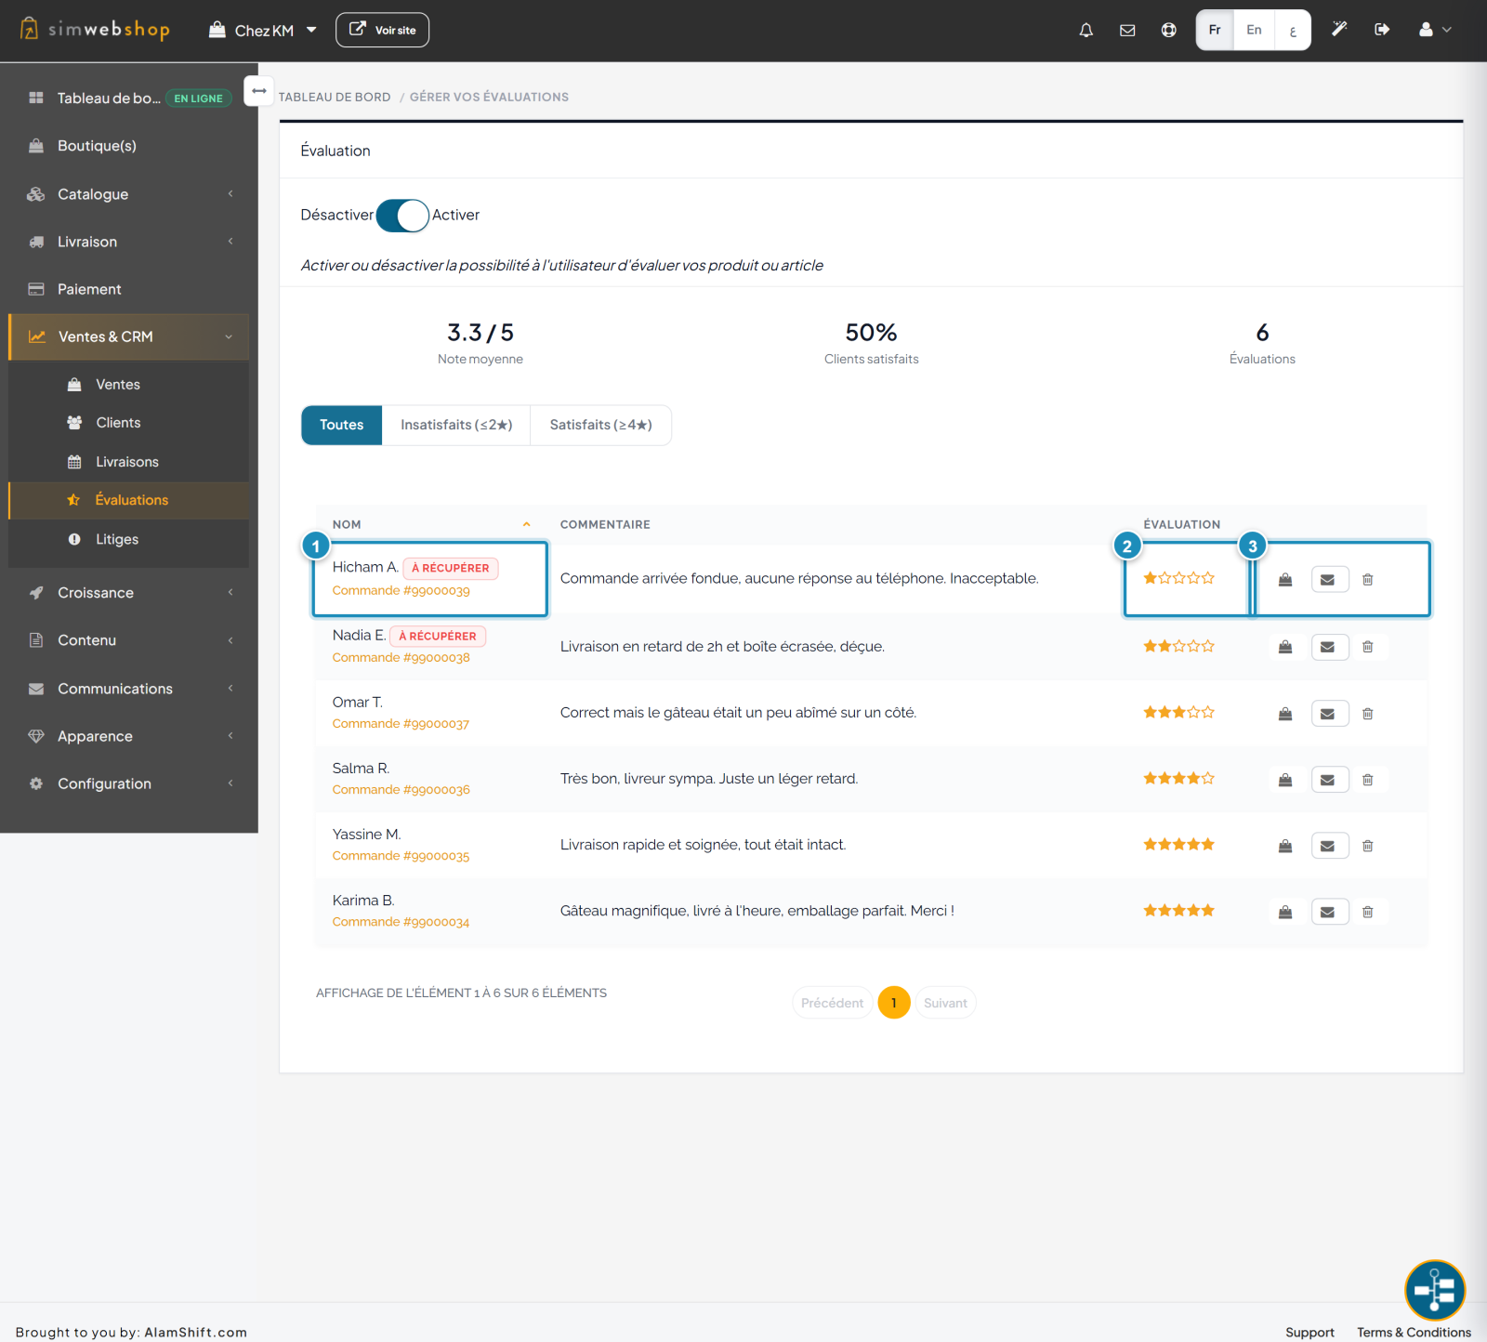1487x1342 pixels.
Task: Open the user account dropdown
Action: coord(1434,30)
